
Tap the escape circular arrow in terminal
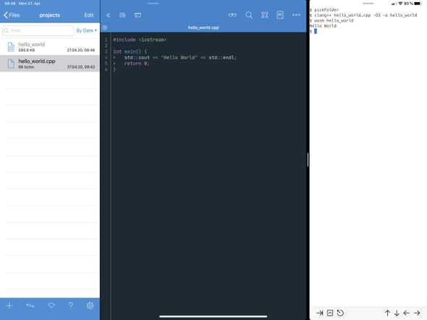click(x=340, y=313)
